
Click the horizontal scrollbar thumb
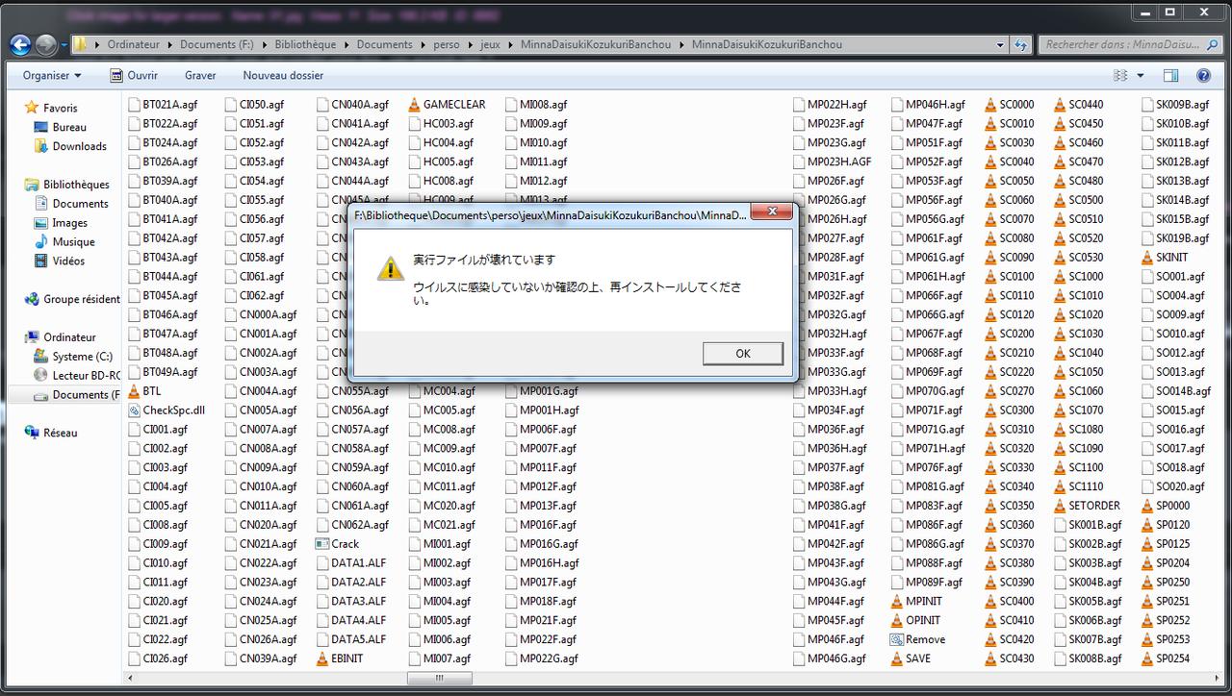pos(439,679)
